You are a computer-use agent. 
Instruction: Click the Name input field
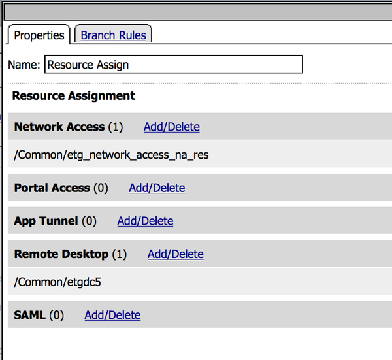point(173,65)
